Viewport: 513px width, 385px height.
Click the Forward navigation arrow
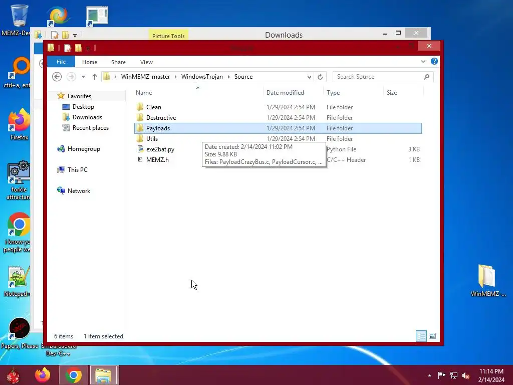point(71,77)
